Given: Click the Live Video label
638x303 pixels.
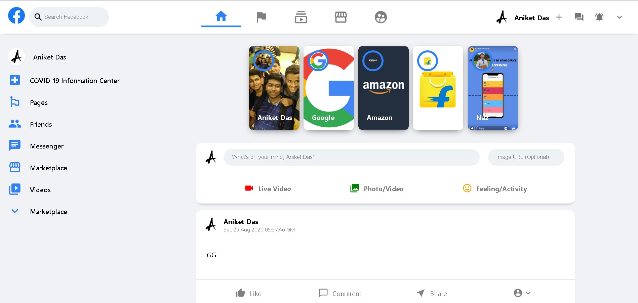Looking at the screenshot, I should (x=275, y=189).
